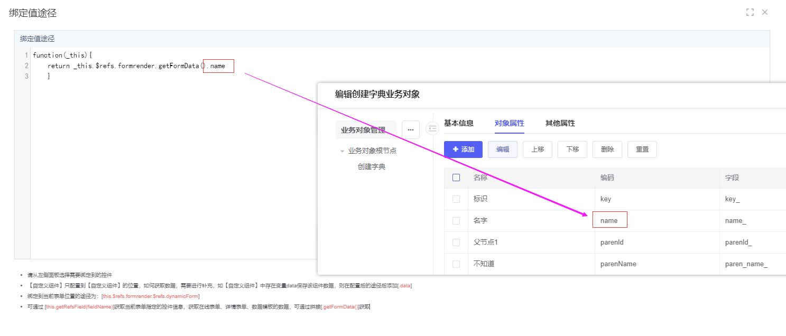786x336 pixels.
Task: Toggle the select-all header checkbox
Action: (456, 178)
